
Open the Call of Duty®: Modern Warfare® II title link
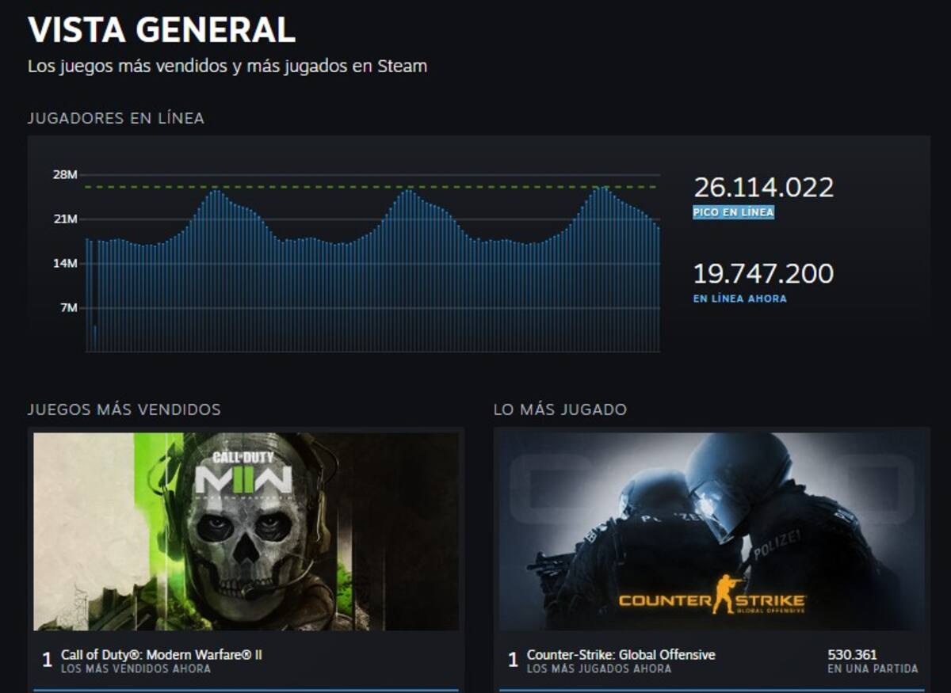click(x=161, y=655)
